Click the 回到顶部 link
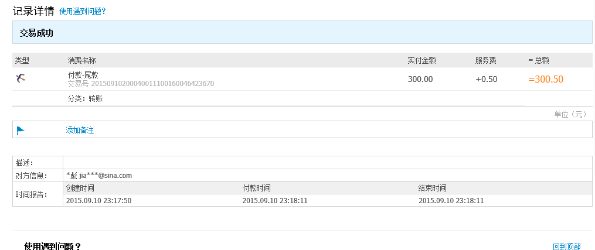The image size is (595, 250). click(x=566, y=246)
